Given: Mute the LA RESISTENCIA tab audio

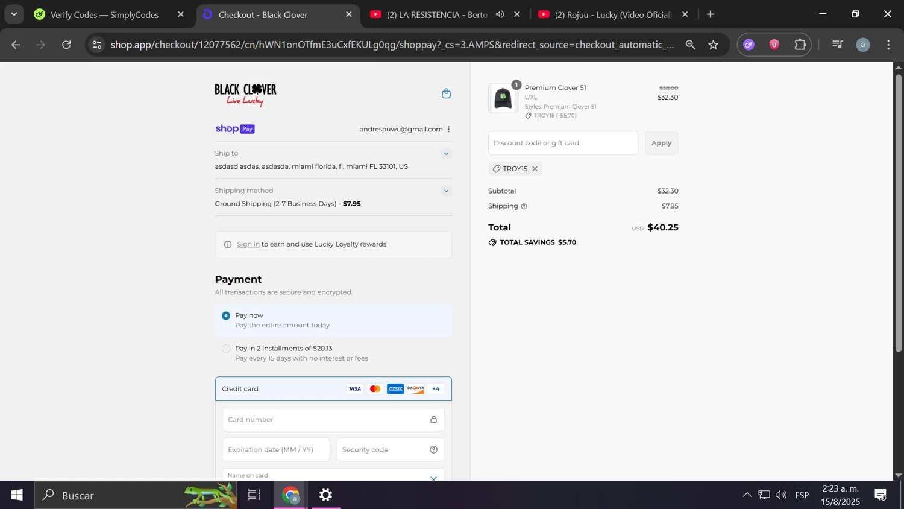Looking at the screenshot, I should click(x=500, y=14).
